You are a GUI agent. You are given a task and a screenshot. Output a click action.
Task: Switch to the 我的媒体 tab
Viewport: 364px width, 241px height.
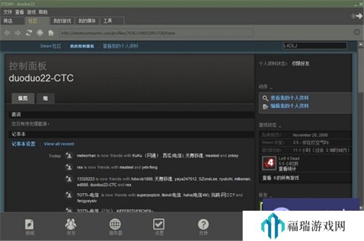point(87,21)
